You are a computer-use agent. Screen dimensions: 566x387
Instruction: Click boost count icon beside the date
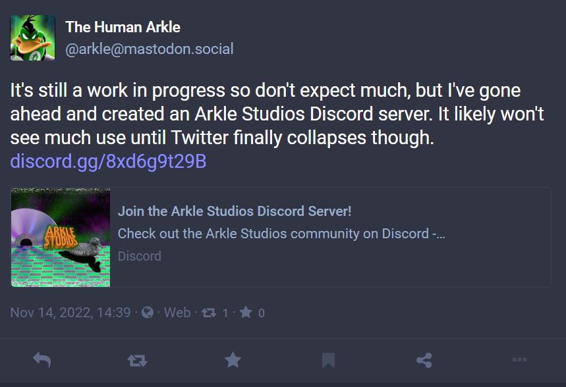209,313
